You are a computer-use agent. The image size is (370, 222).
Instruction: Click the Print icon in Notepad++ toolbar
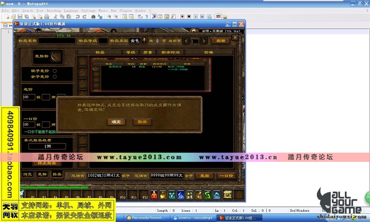[x=47, y=17]
